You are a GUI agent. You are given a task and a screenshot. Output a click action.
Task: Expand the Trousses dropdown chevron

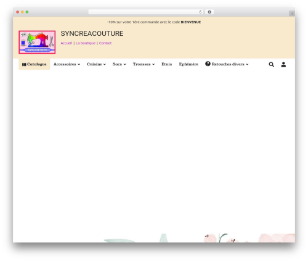tap(153, 64)
